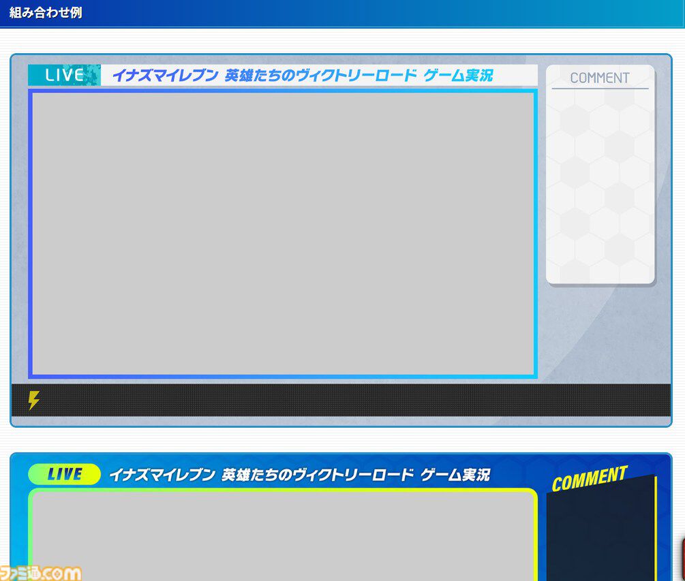Click the gray video area with blue border
This screenshot has height=581, width=685.
[x=283, y=234]
